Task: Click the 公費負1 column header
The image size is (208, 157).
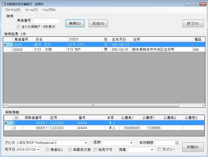Action: pos(130,118)
